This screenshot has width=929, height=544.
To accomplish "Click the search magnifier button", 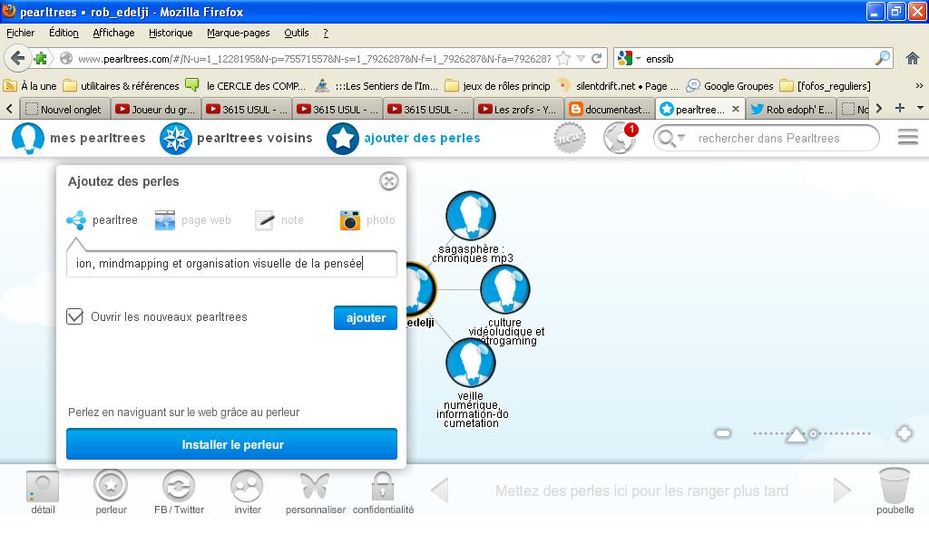I will 883,59.
